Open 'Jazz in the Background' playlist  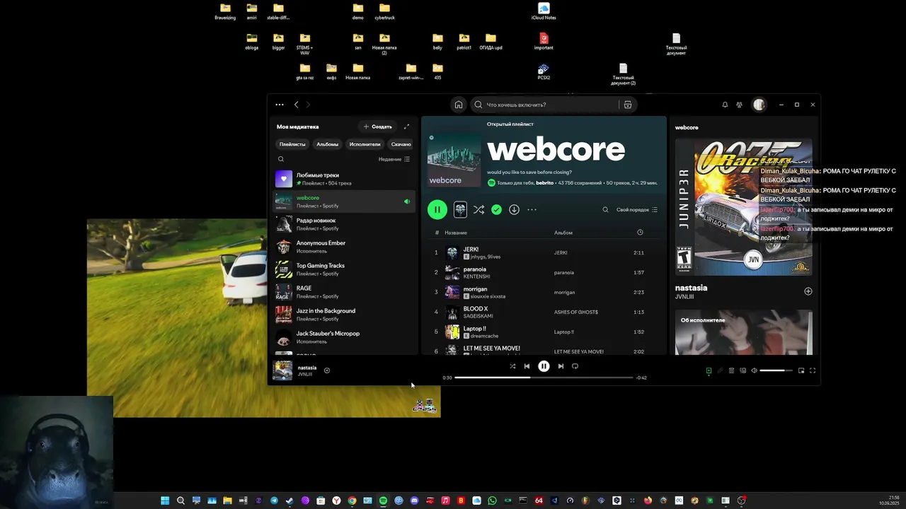pyautogui.click(x=343, y=315)
